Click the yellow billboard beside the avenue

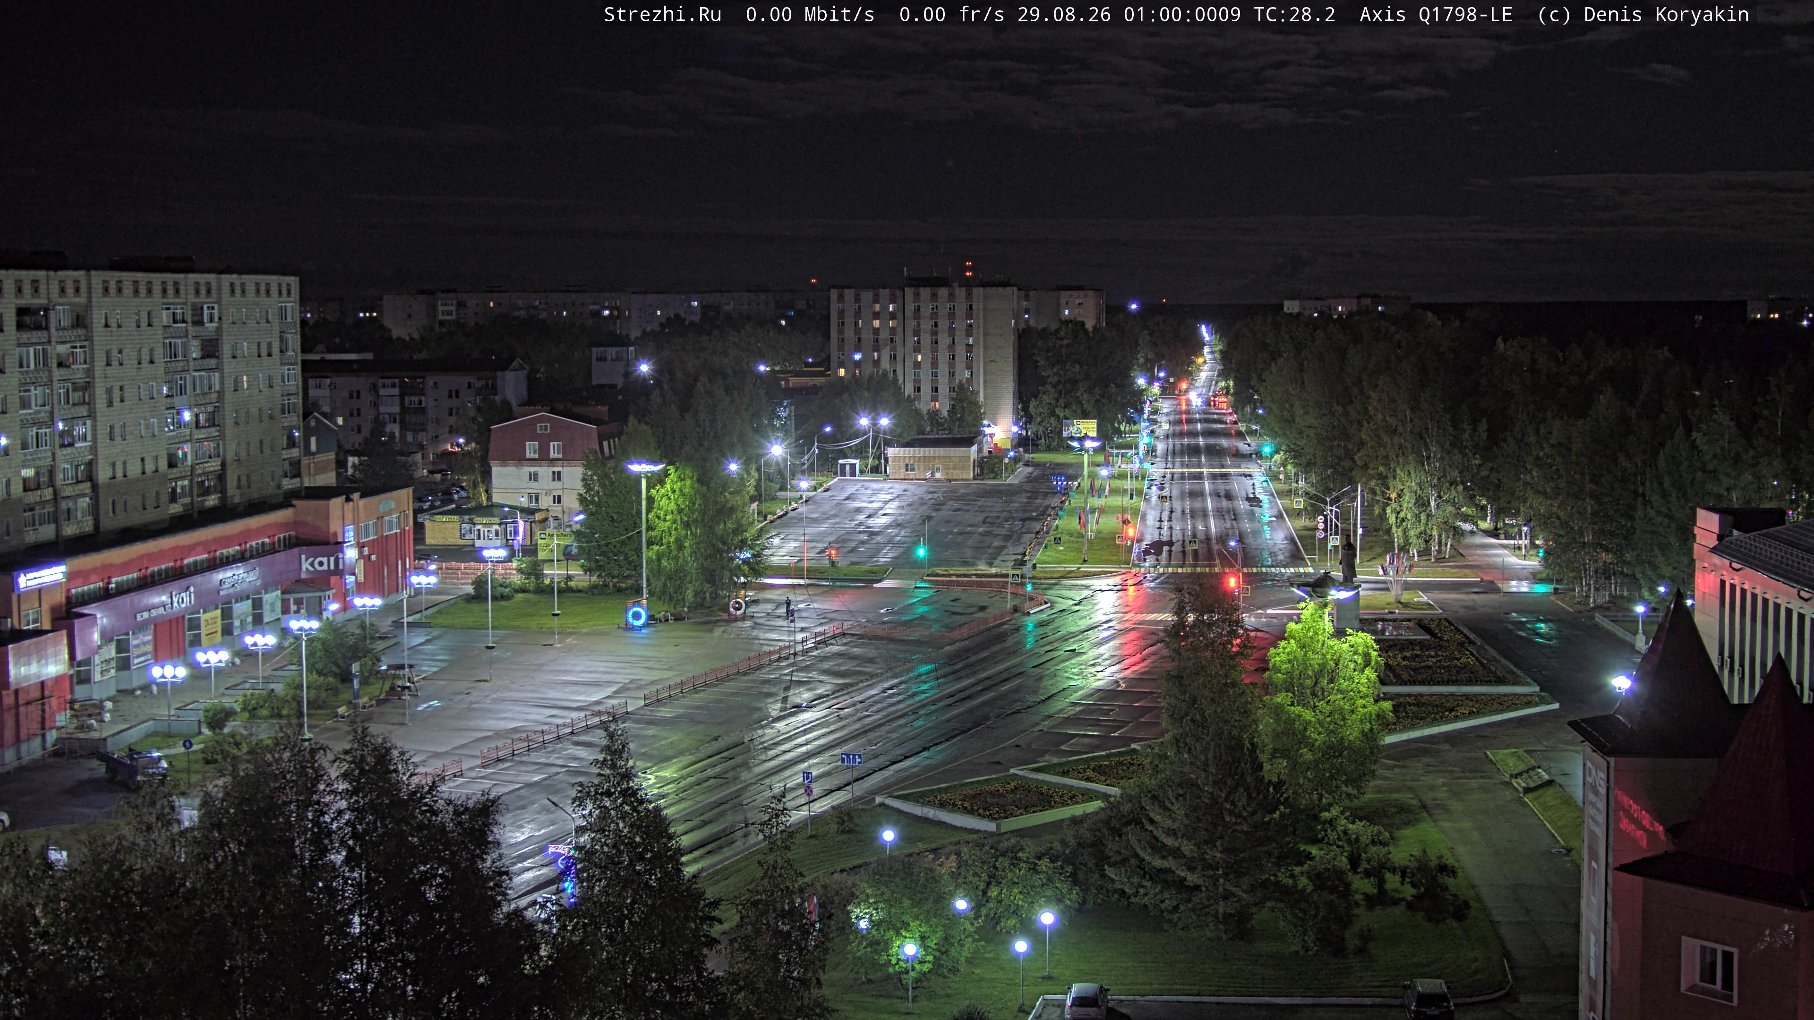pyautogui.click(x=1079, y=427)
